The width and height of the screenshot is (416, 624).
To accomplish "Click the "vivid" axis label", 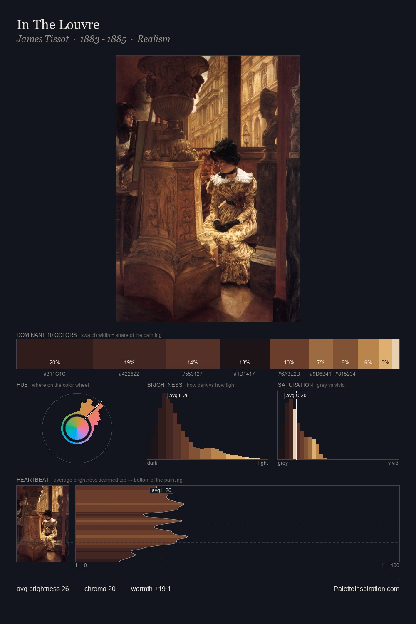I will [x=393, y=463].
